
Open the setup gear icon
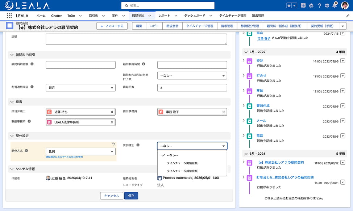(x=327, y=6)
